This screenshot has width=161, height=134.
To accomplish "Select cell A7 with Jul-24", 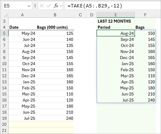I will click(22, 45).
